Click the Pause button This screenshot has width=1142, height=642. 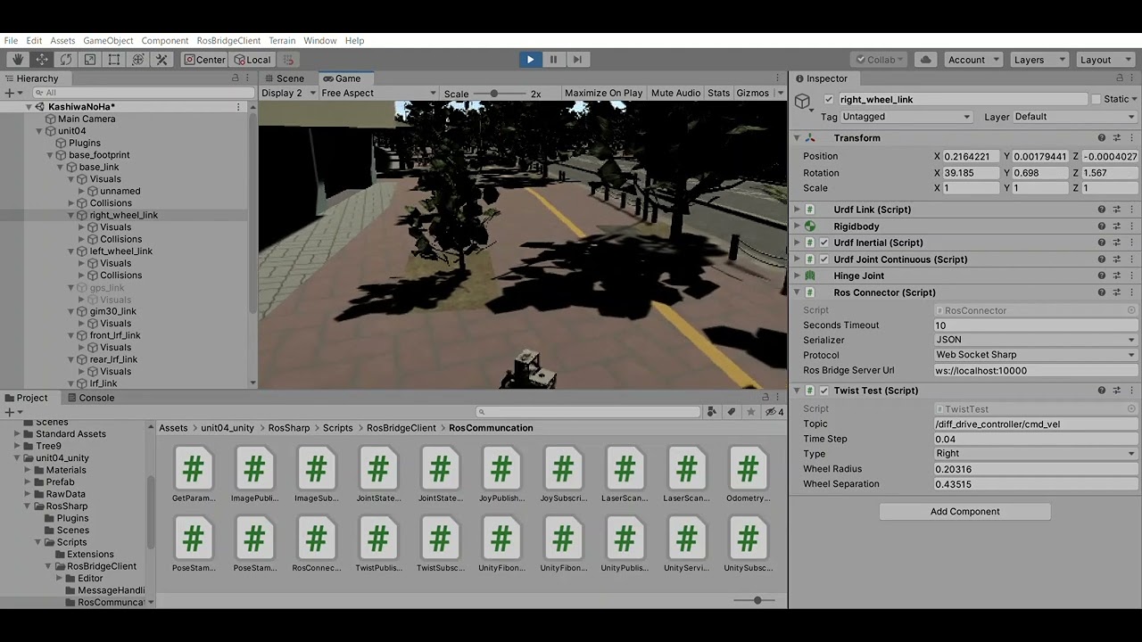tap(553, 60)
